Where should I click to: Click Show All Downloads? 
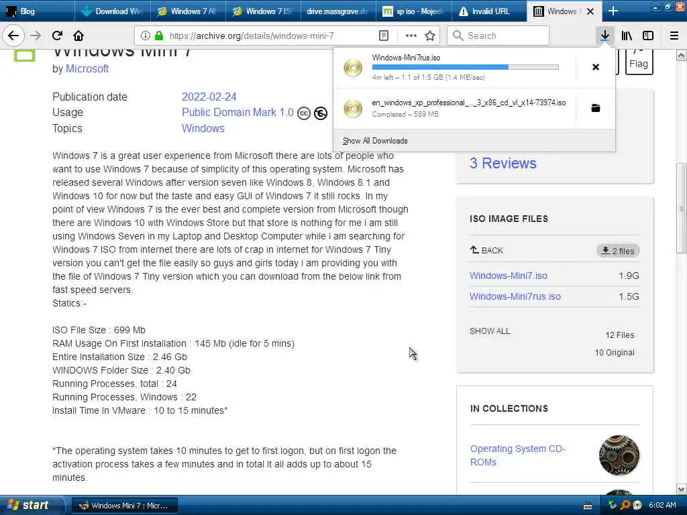pyautogui.click(x=375, y=141)
